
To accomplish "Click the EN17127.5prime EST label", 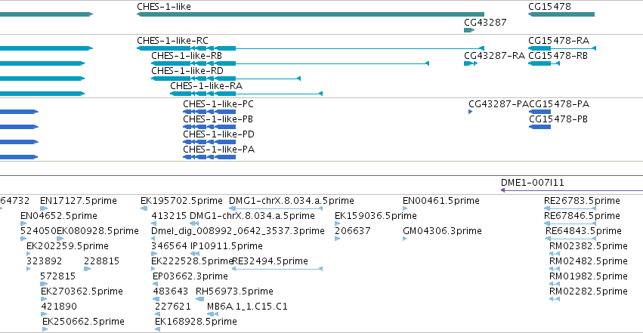I will (x=79, y=201).
